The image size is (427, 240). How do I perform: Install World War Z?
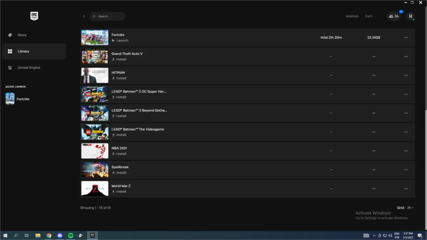coord(119,192)
